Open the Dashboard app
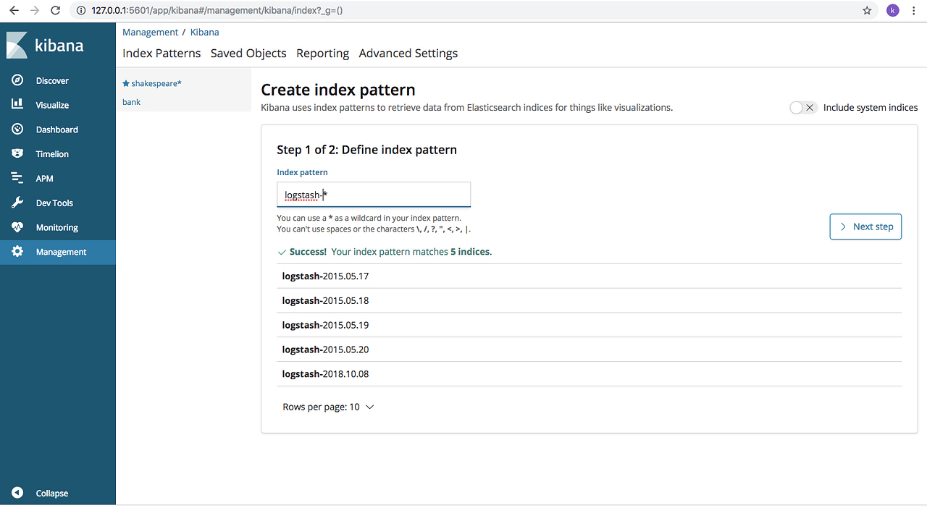The height and width of the screenshot is (508, 927). [x=18, y=129]
